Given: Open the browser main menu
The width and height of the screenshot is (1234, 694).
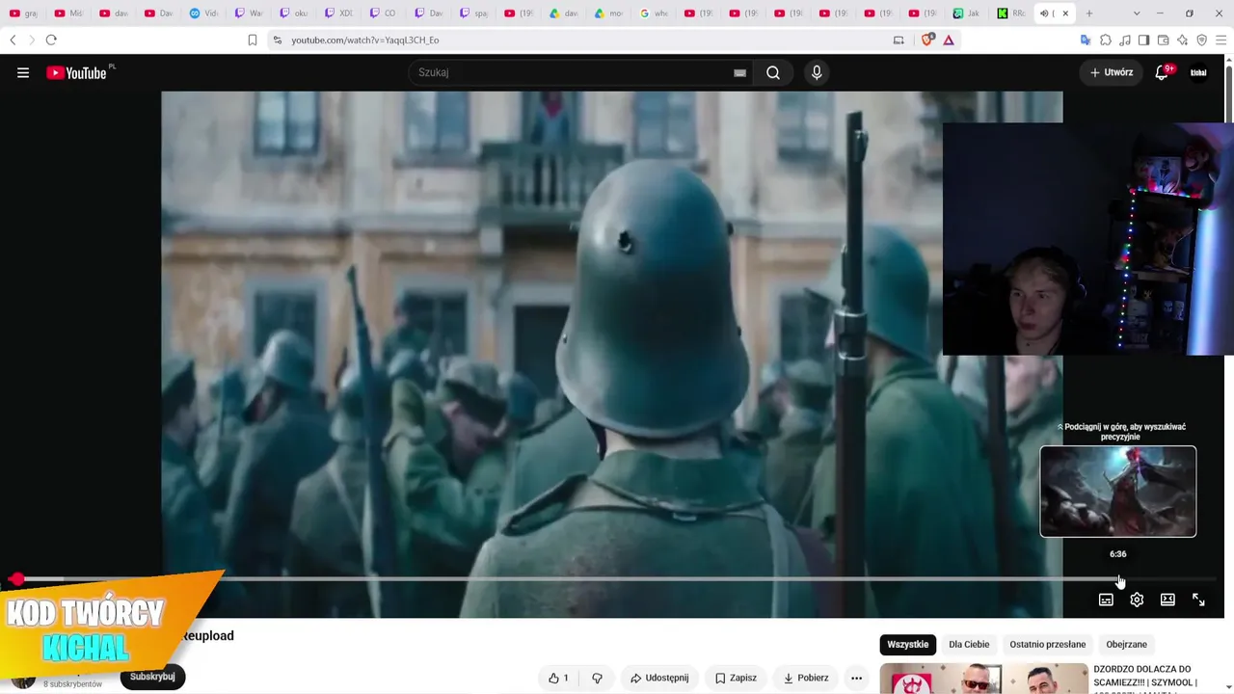Looking at the screenshot, I should tap(1221, 40).
